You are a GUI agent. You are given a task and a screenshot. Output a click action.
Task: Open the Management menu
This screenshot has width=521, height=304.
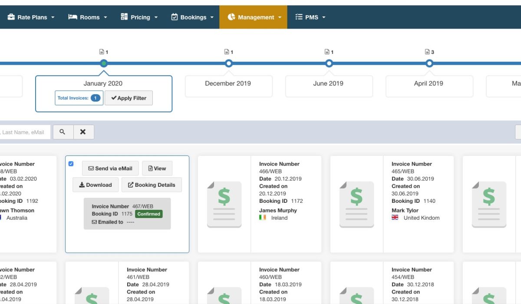[253, 17]
